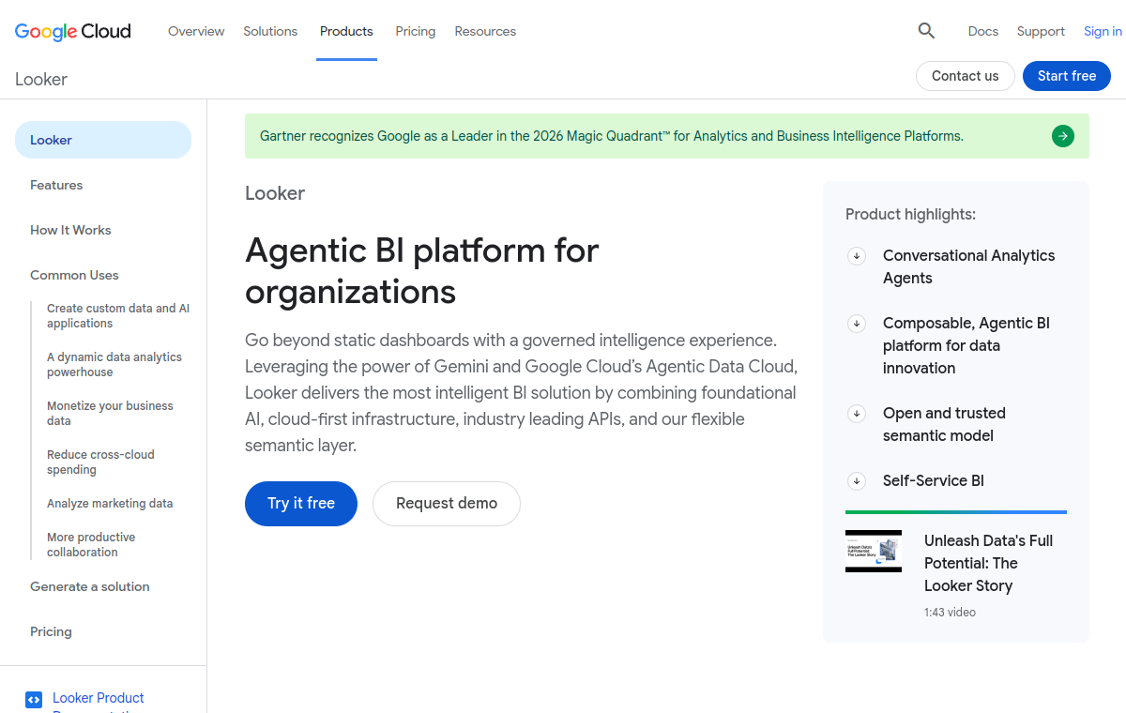Click the Try it free button
Screen dimensions: 1126x713
point(301,504)
